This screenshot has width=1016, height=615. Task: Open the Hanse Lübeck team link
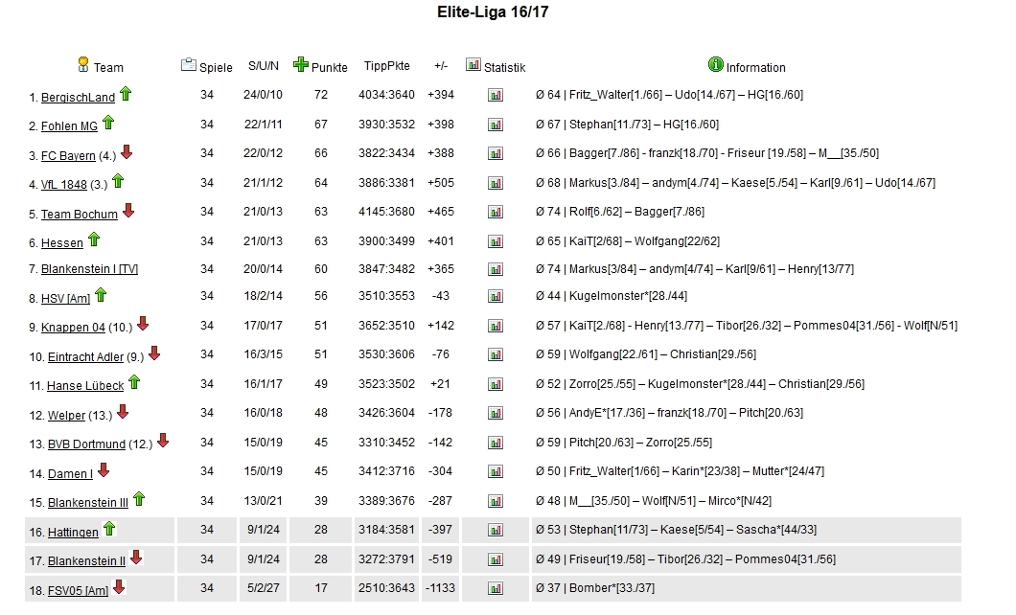coord(85,386)
